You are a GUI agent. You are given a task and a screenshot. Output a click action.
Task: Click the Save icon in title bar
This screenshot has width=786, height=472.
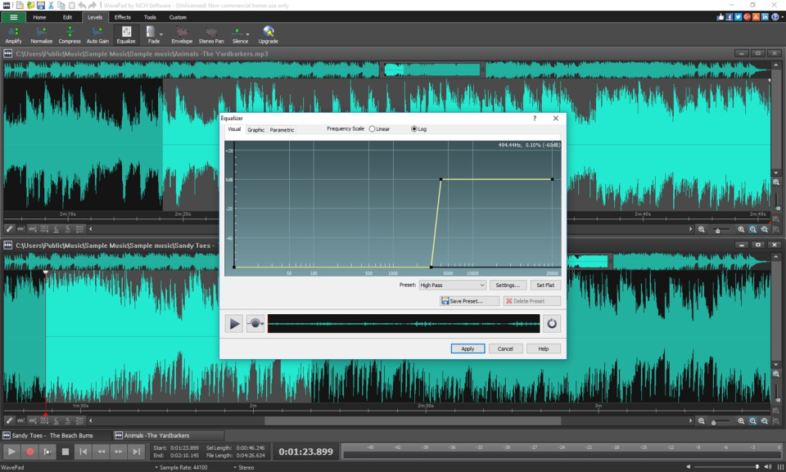click(x=41, y=5)
